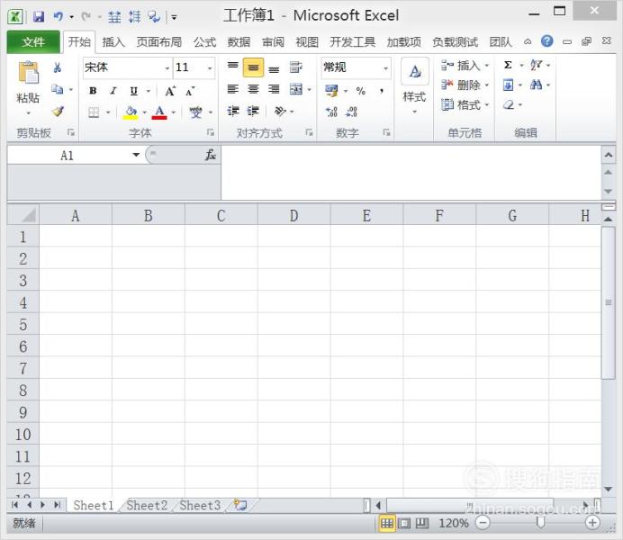Open the 字体 group dialog launcher
Screen dimensions: 623x540
coord(211,132)
